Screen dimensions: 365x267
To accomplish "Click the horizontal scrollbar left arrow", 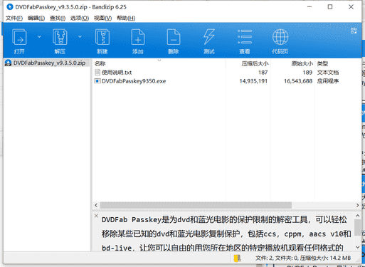I will [x=96, y=205].
